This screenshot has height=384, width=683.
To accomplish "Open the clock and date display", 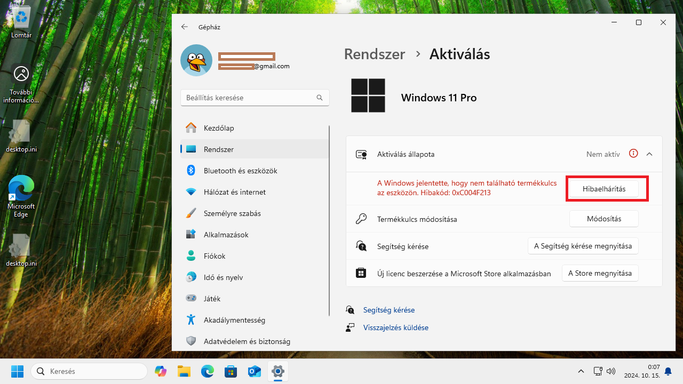I will [x=642, y=371].
